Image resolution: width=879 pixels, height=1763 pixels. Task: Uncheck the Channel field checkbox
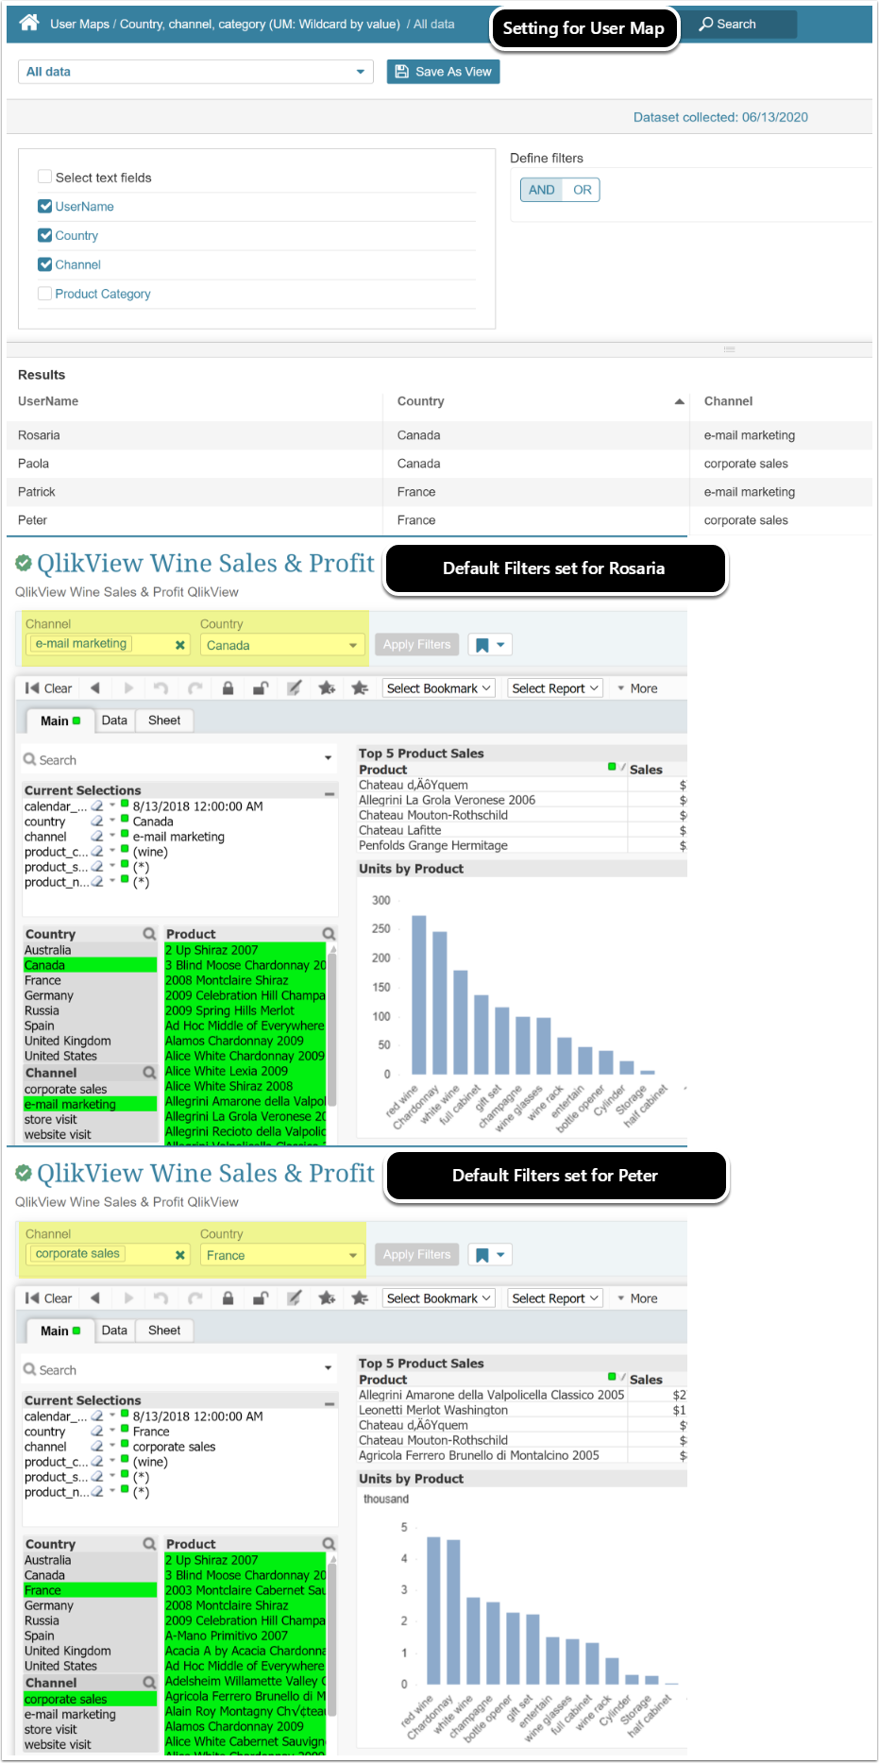coord(44,264)
